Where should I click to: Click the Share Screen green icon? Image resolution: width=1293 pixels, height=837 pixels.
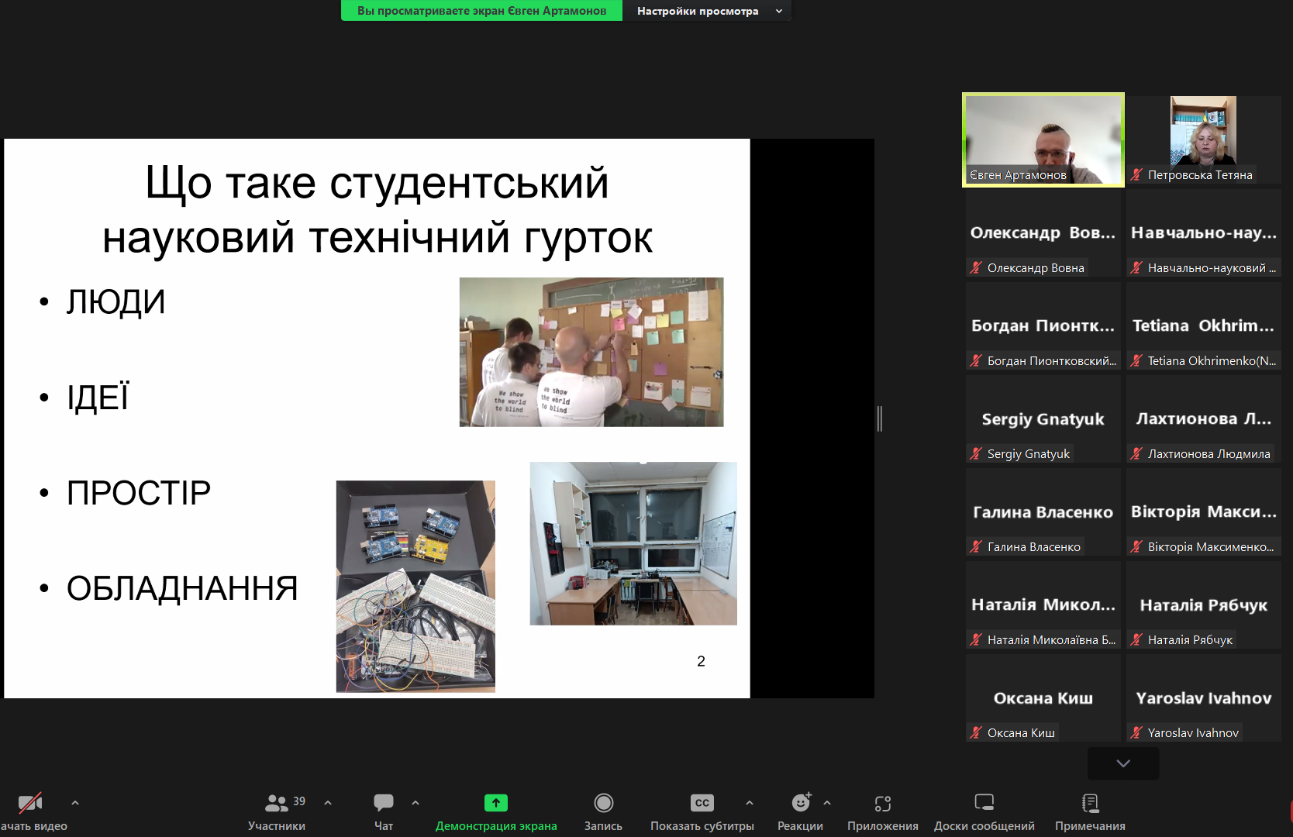click(x=495, y=803)
